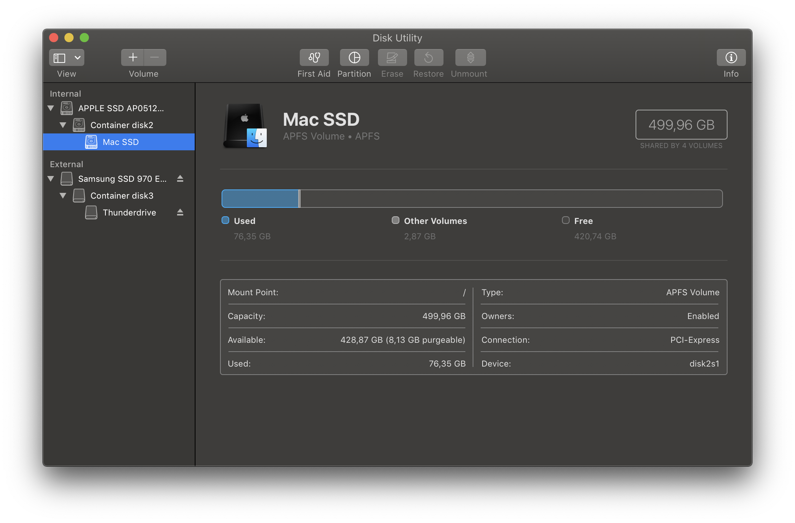Viewport: 795px width, 523px height.
Task: Click the Free legend swatch
Action: [566, 220]
